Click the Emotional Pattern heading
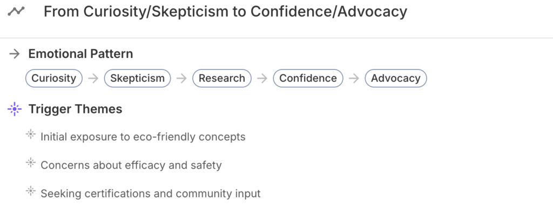Image resolution: width=553 pixels, height=208 pixels. [81, 54]
